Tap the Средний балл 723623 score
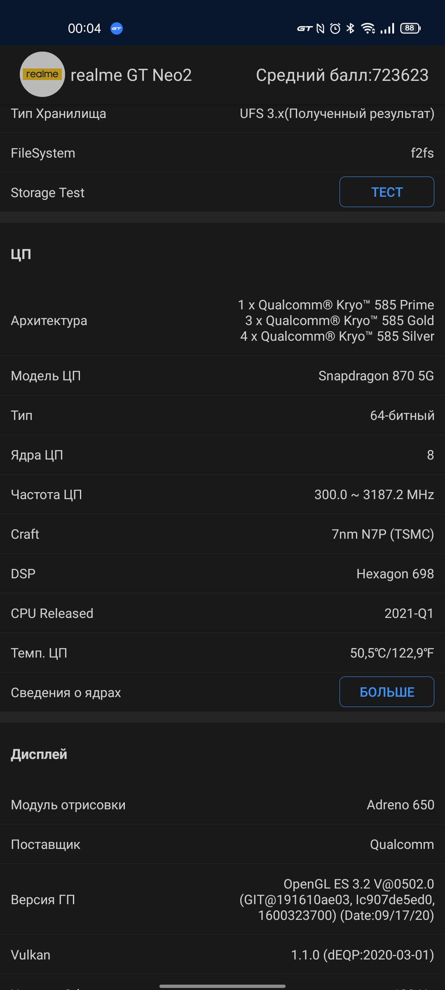 click(342, 75)
